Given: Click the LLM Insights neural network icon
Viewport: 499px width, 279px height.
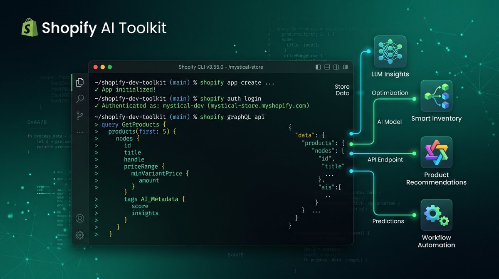Looking at the screenshot, I should click(390, 52).
